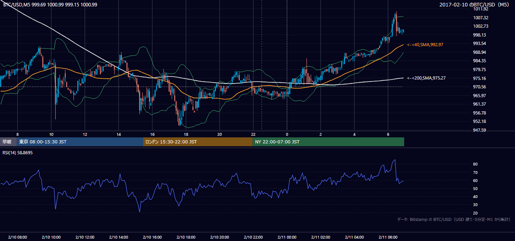Click the price axis value 1011.92

[481, 9]
